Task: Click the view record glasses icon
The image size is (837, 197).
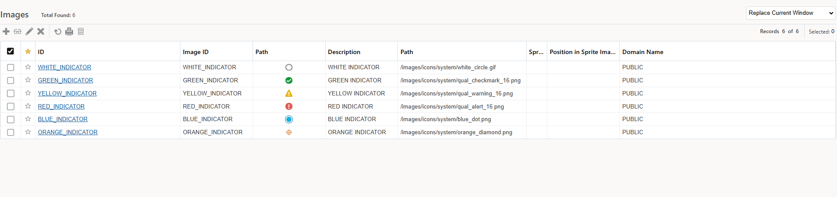Action: pos(18,31)
